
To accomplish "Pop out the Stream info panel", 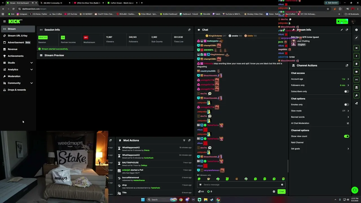I will (347, 30).
